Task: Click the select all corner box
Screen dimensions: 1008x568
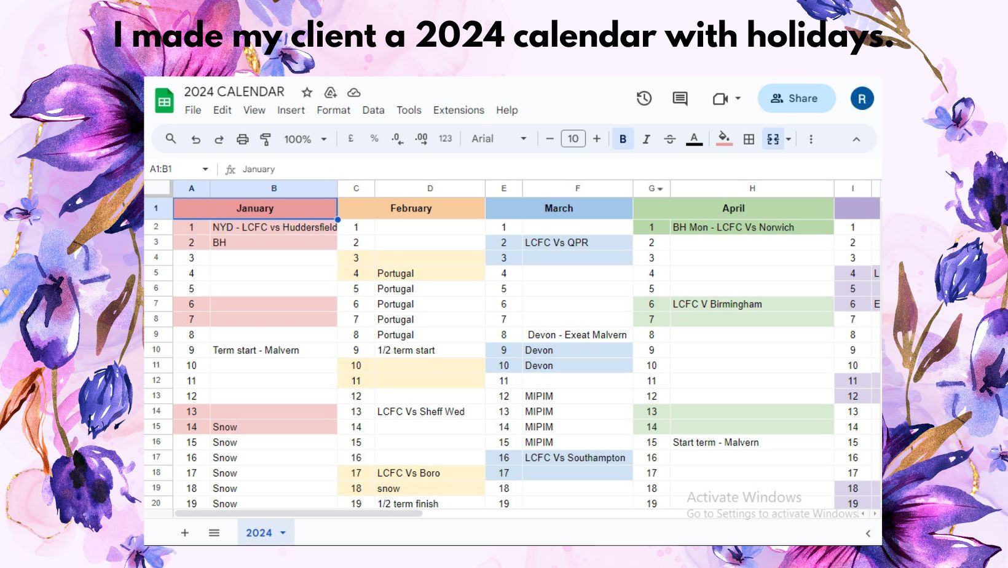Action: pos(159,188)
